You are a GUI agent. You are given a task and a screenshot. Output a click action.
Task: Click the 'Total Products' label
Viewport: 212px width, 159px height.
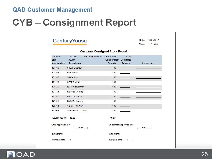pyautogui.click(x=59, y=118)
